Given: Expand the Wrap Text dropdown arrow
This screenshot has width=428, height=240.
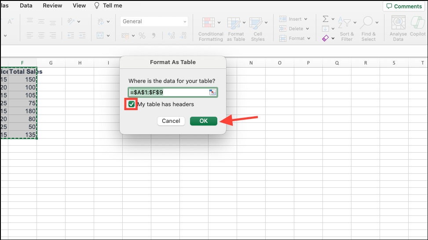Looking at the screenshot, I should (x=108, y=21).
